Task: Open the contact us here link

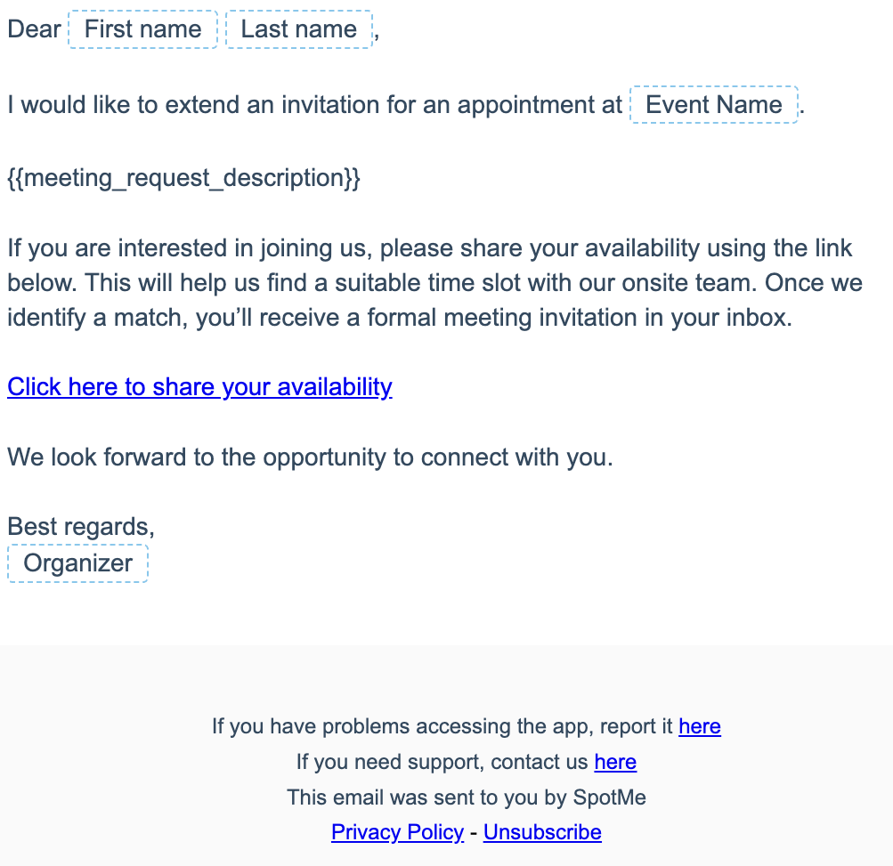Action: click(615, 762)
